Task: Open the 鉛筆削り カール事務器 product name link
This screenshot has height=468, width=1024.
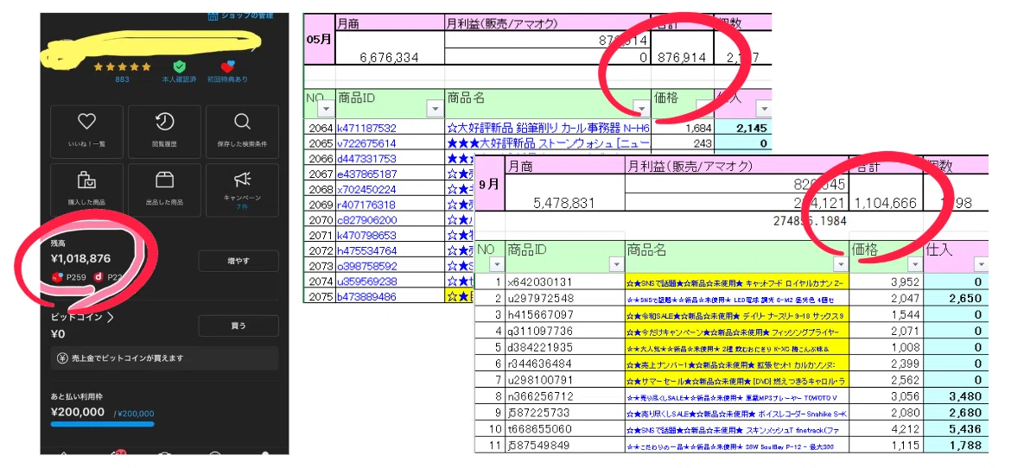Action: tap(549, 129)
